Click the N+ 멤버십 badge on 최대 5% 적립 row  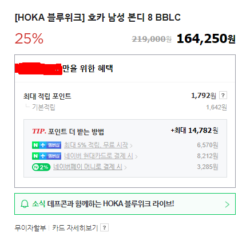tap(46, 145)
